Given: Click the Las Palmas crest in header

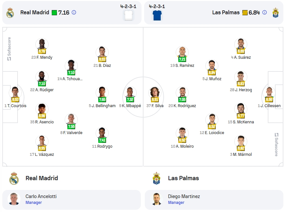Looking at the screenshot, I should tap(276, 13).
